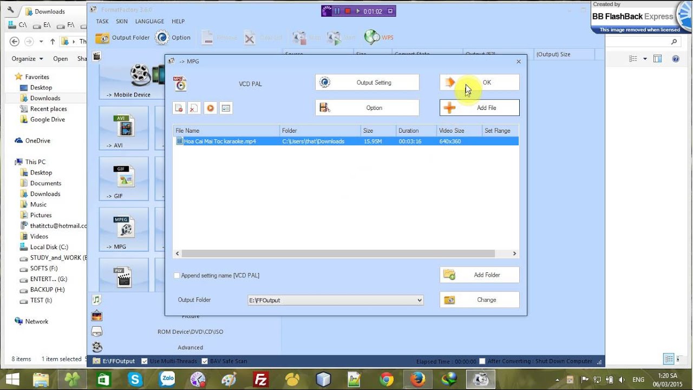
Task: Toggle Append setting name [VCD PAL] checkbox
Action: [x=176, y=275]
